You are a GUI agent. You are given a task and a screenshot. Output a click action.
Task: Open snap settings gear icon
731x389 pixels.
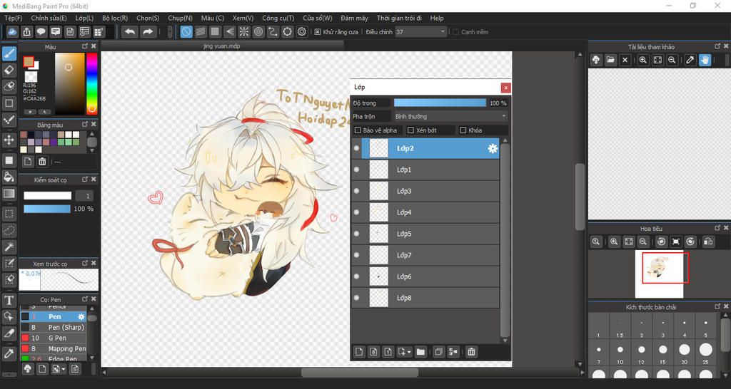point(302,31)
